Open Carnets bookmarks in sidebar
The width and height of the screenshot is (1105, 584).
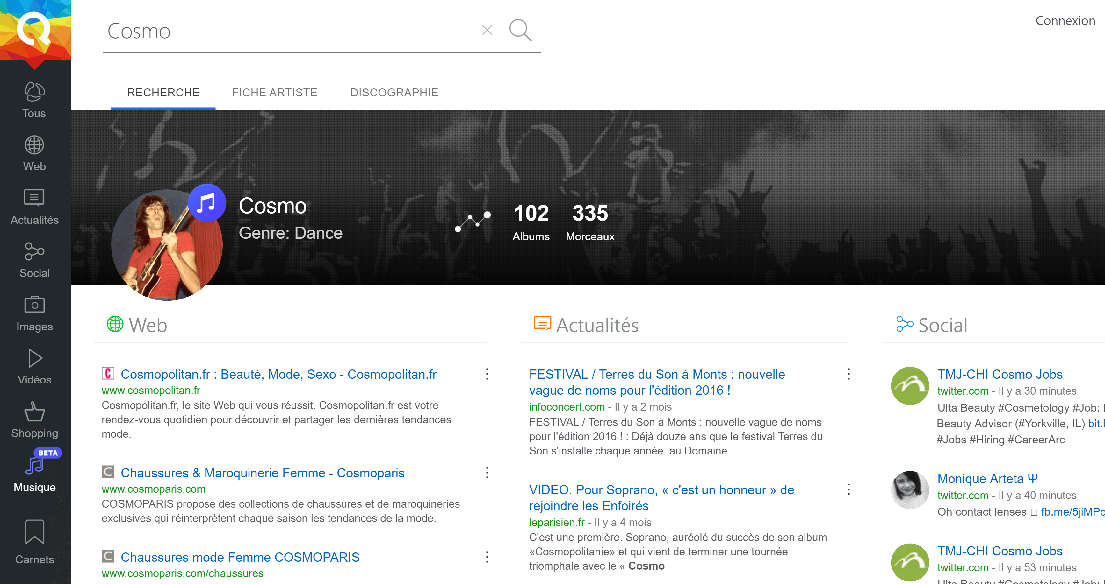point(34,542)
